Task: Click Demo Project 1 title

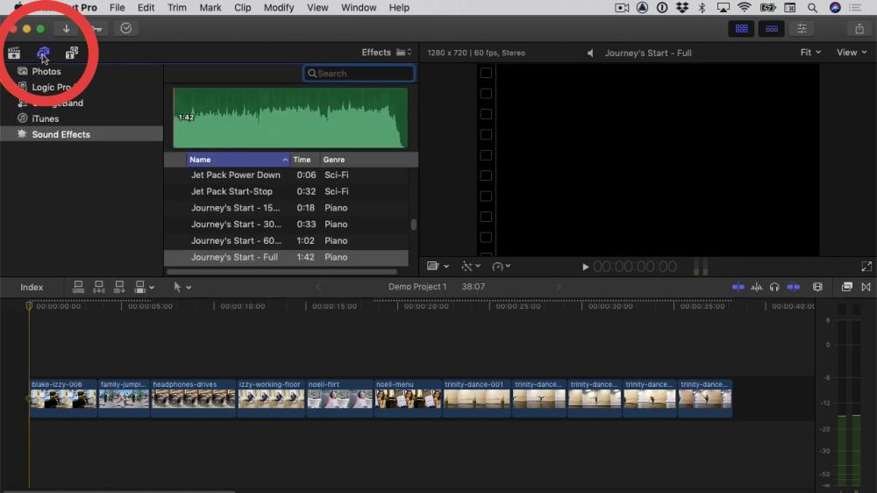Action: 417,287
